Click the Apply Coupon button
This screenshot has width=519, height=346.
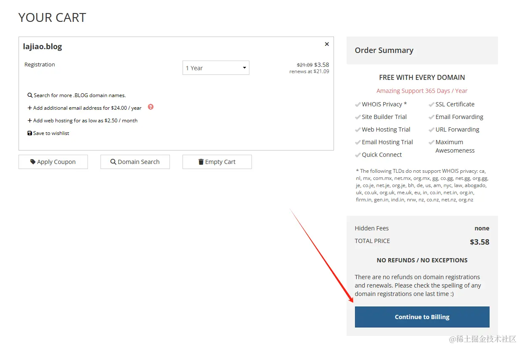click(53, 162)
